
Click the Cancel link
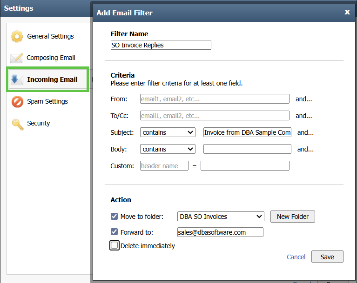[296, 257]
